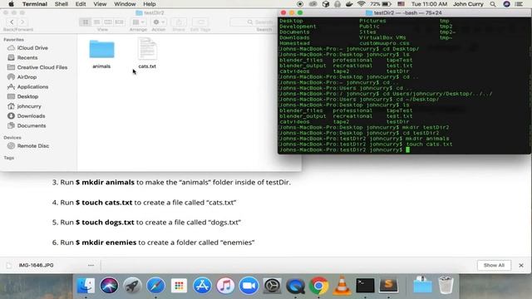Close the browser downloads bar
This screenshot has width=532, height=299.
click(x=521, y=265)
